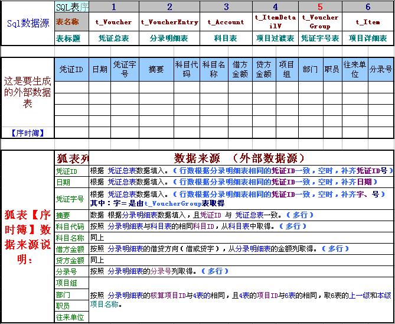Select the 项目过渡表 table title cell
The width and height of the screenshot is (395, 324).
[x=275, y=38]
